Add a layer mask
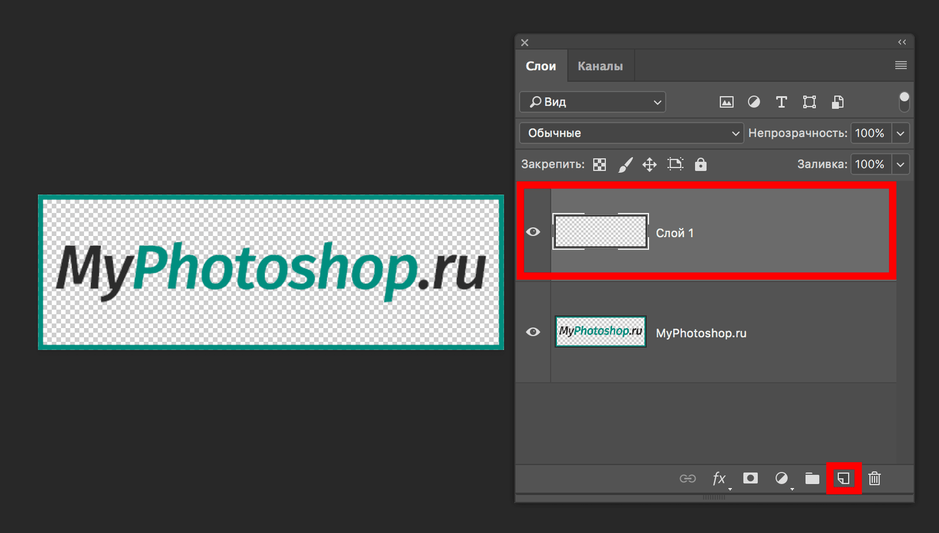 [751, 478]
